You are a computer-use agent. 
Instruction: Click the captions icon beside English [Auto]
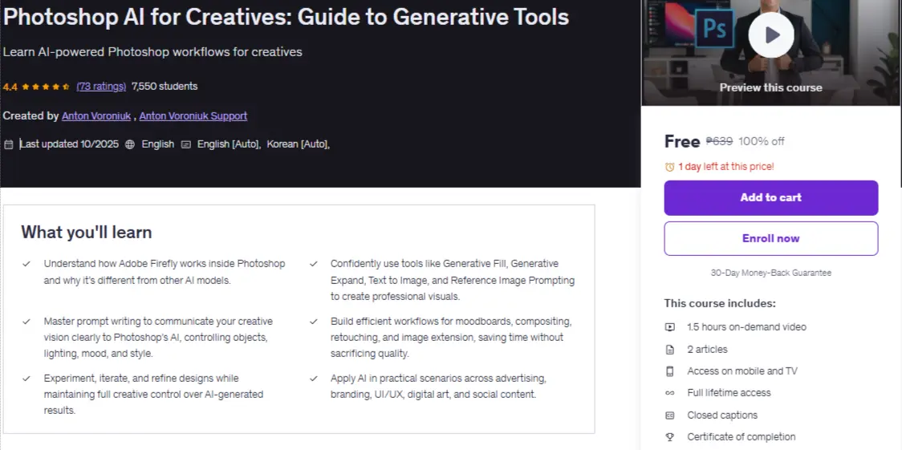tap(186, 144)
